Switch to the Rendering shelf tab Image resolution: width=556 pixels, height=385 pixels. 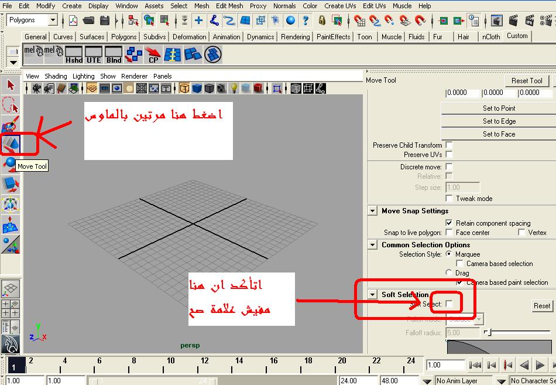tap(295, 36)
